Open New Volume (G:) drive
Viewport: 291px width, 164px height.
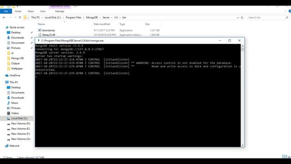20,139
